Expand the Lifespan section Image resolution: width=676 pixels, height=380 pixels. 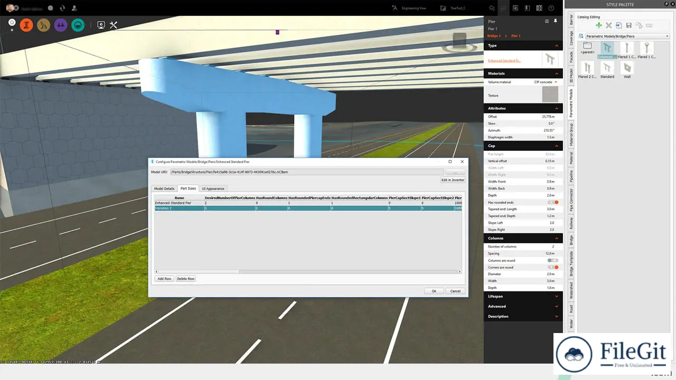[556, 296]
